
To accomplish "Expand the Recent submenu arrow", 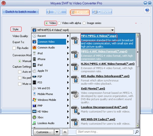I will [68, 36].
